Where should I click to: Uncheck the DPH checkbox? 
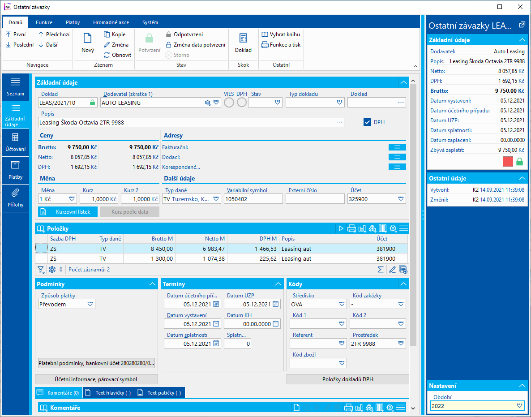(368, 122)
